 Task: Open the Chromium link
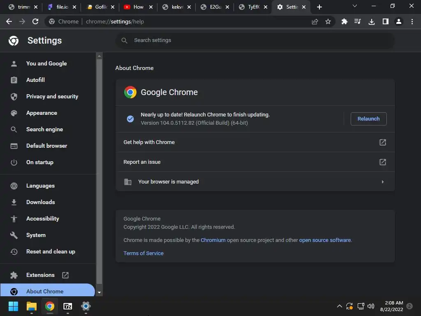(213, 240)
